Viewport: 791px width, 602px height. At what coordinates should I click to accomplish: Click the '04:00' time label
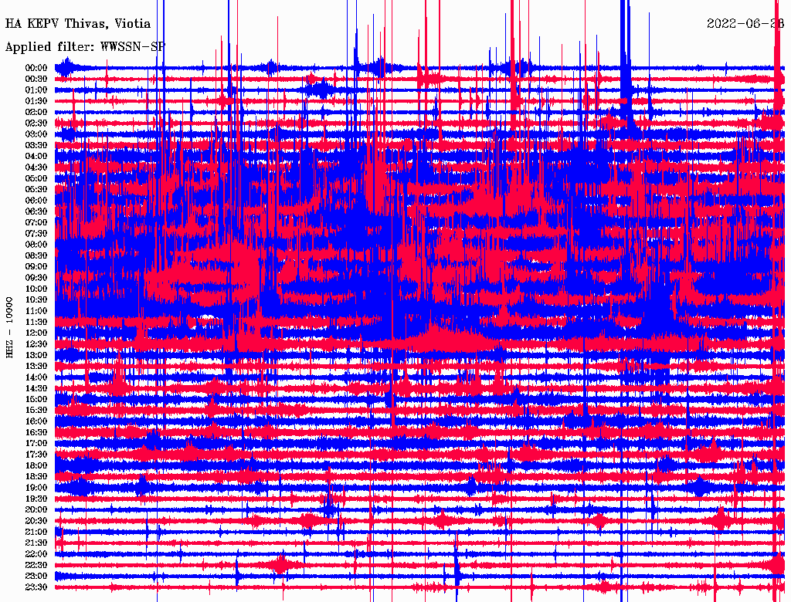tap(36, 157)
